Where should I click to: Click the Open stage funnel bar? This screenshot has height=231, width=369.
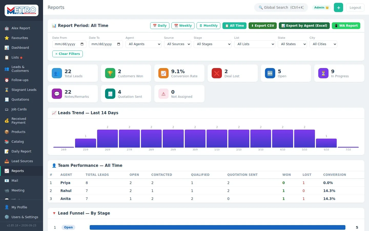pyautogui.click(x=218, y=227)
